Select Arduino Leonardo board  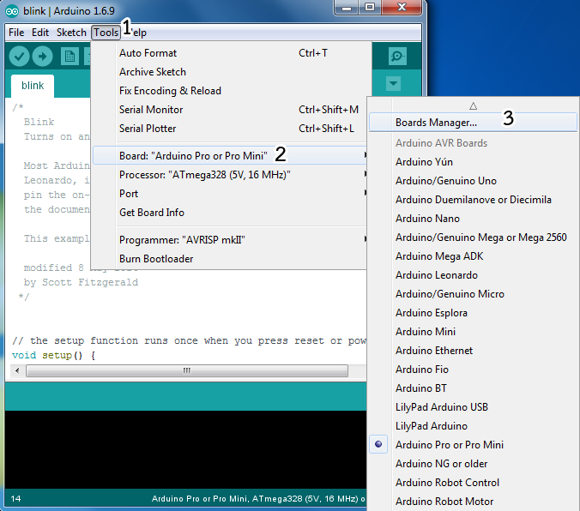coord(473,275)
